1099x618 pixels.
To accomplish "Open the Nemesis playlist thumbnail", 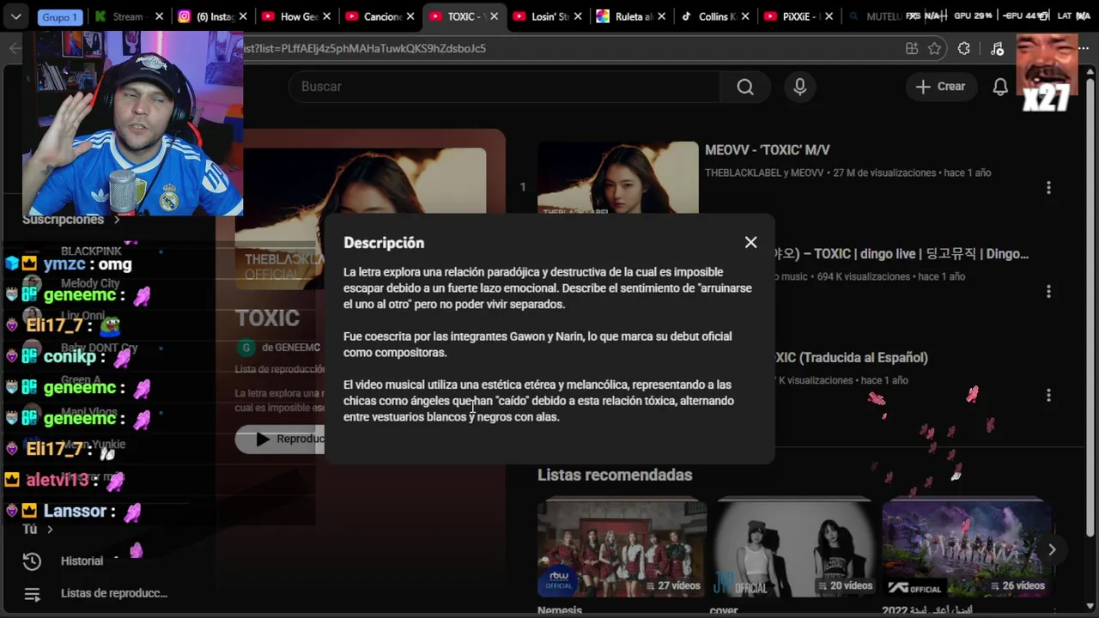I will (x=622, y=548).
